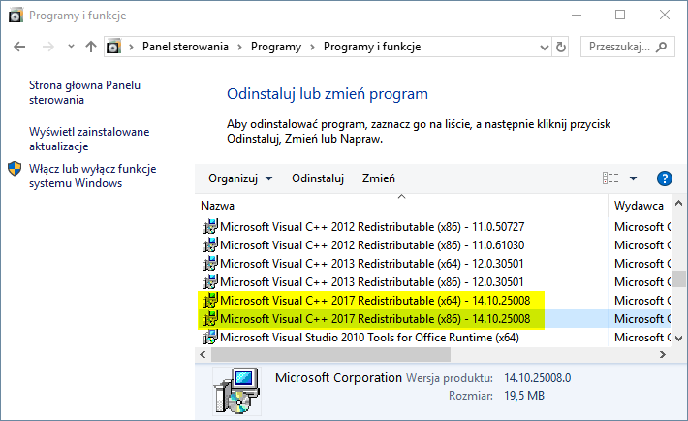
Task: Sort by Wydawca column header
Action: coord(639,206)
